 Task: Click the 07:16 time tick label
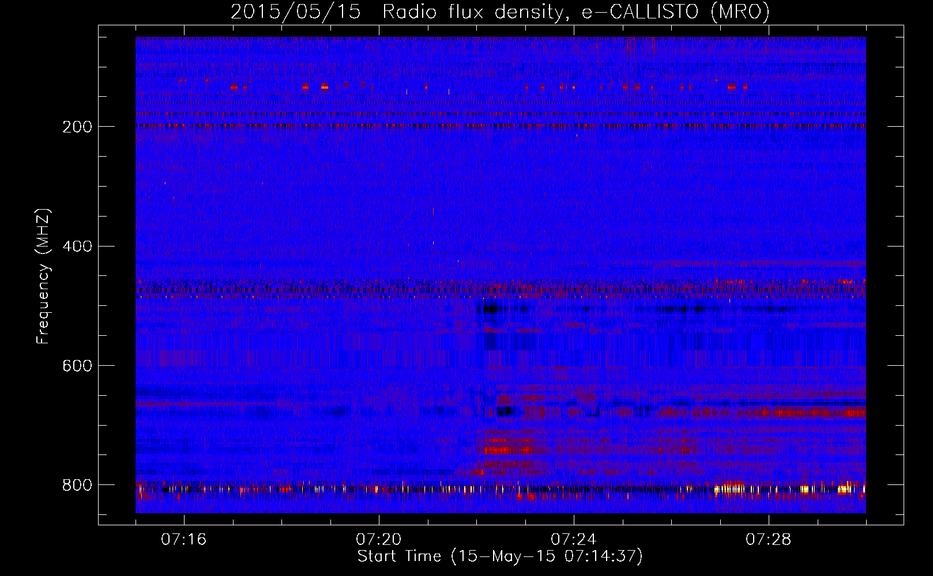coord(183,540)
